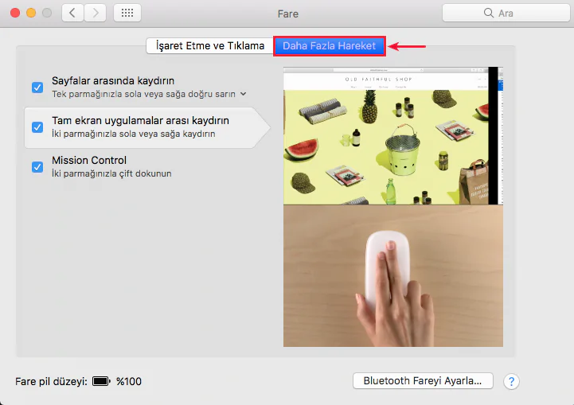Open help with the question mark button
The image size is (574, 405).
[511, 382]
